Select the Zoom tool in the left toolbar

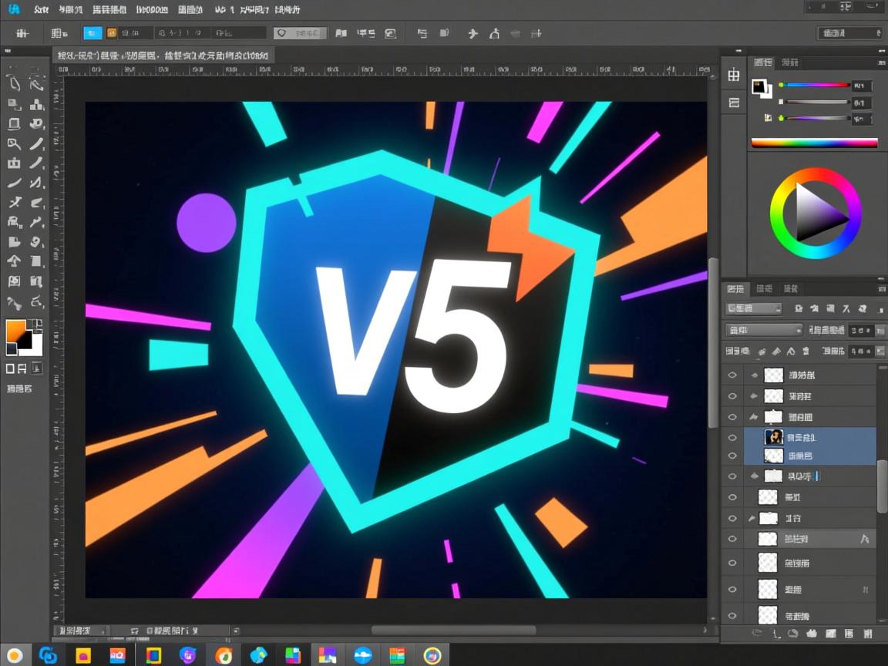14,145
